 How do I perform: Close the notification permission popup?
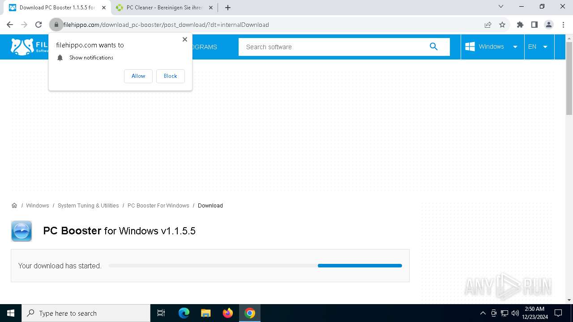(185, 39)
